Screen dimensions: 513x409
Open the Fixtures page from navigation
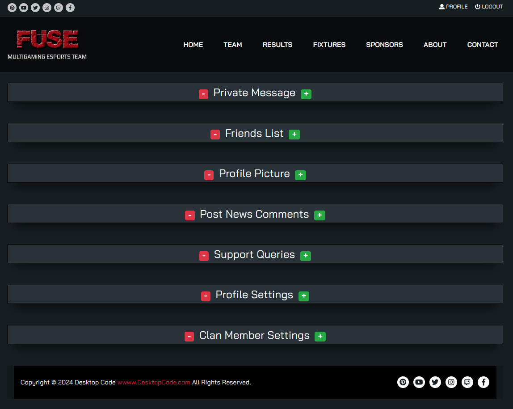point(329,45)
